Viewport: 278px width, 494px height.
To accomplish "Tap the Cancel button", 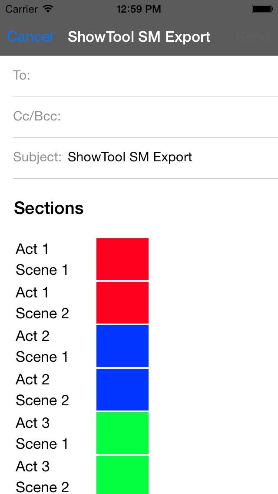I will click(x=30, y=37).
